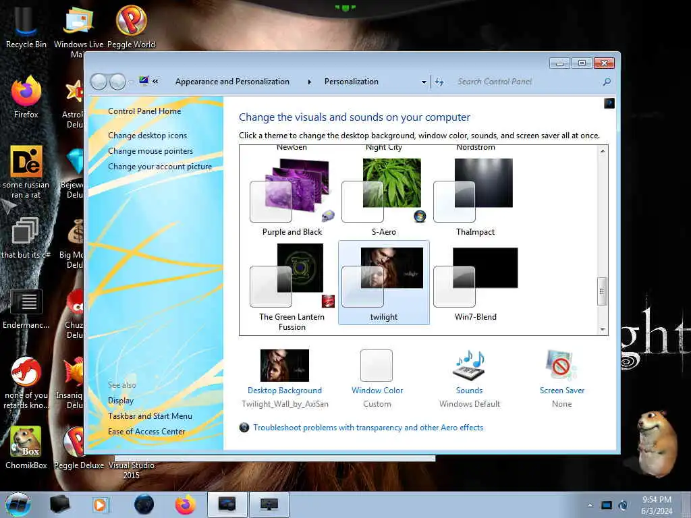The image size is (691, 518).
Task: Select The Green Lantern Fussion theme
Action: click(292, 286)
